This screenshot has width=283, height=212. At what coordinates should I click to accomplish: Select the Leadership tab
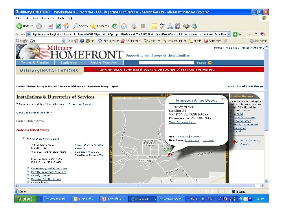coord(69,62)
